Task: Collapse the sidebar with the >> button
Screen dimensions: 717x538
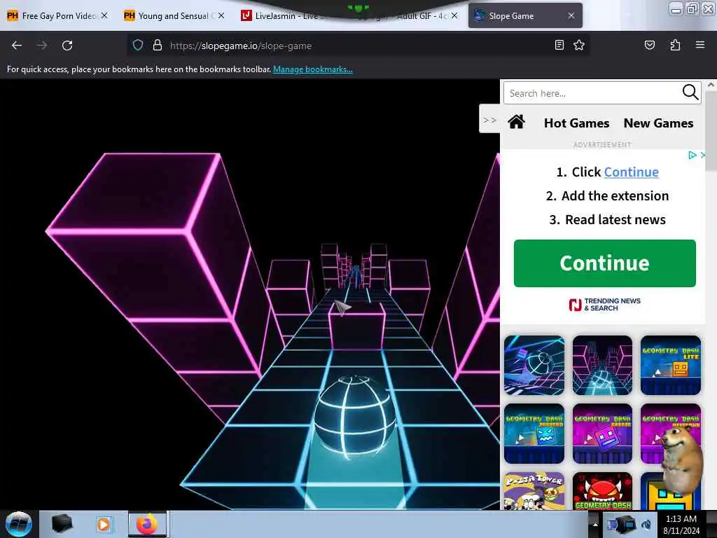Action: 489,120
